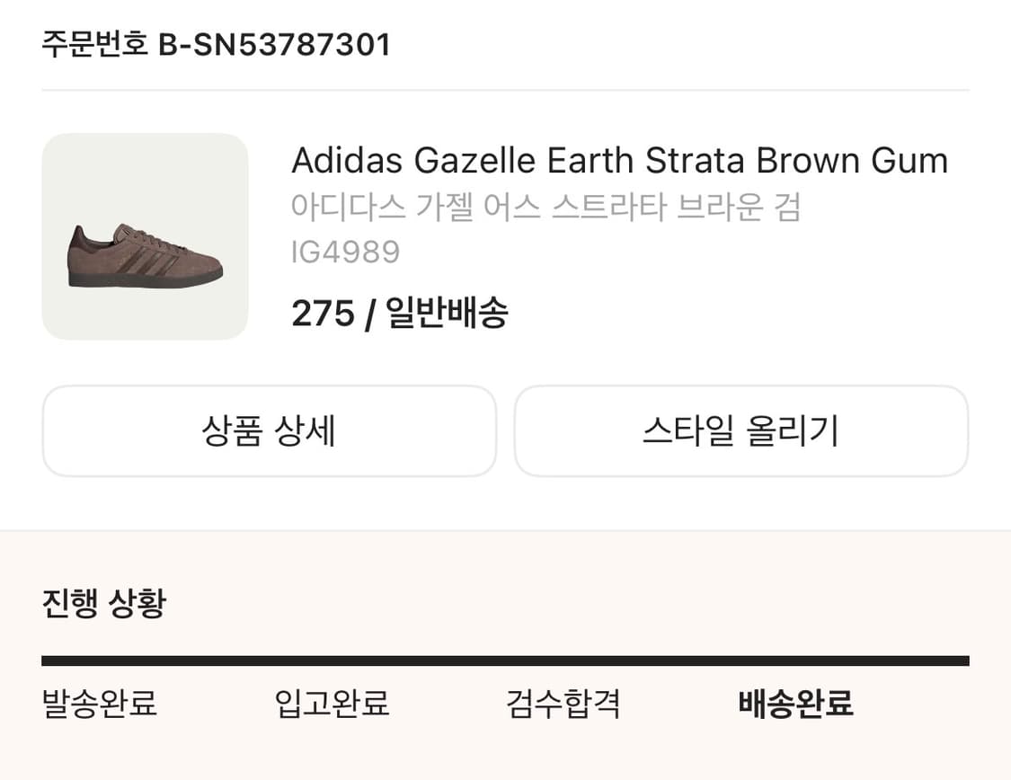Click the divider below the order number
The image size is (1011, 780).
click(505, 87)
